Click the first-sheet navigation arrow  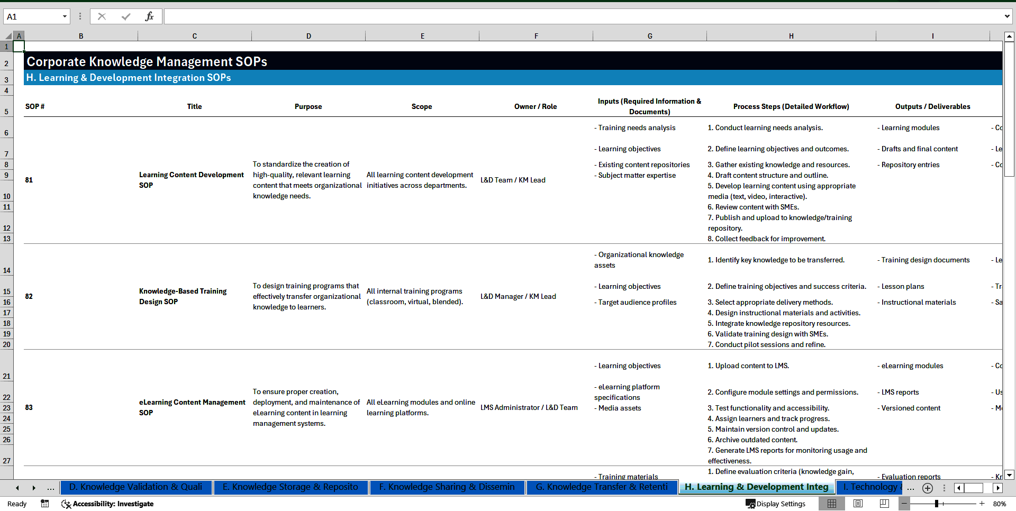(x=17, y=488)
